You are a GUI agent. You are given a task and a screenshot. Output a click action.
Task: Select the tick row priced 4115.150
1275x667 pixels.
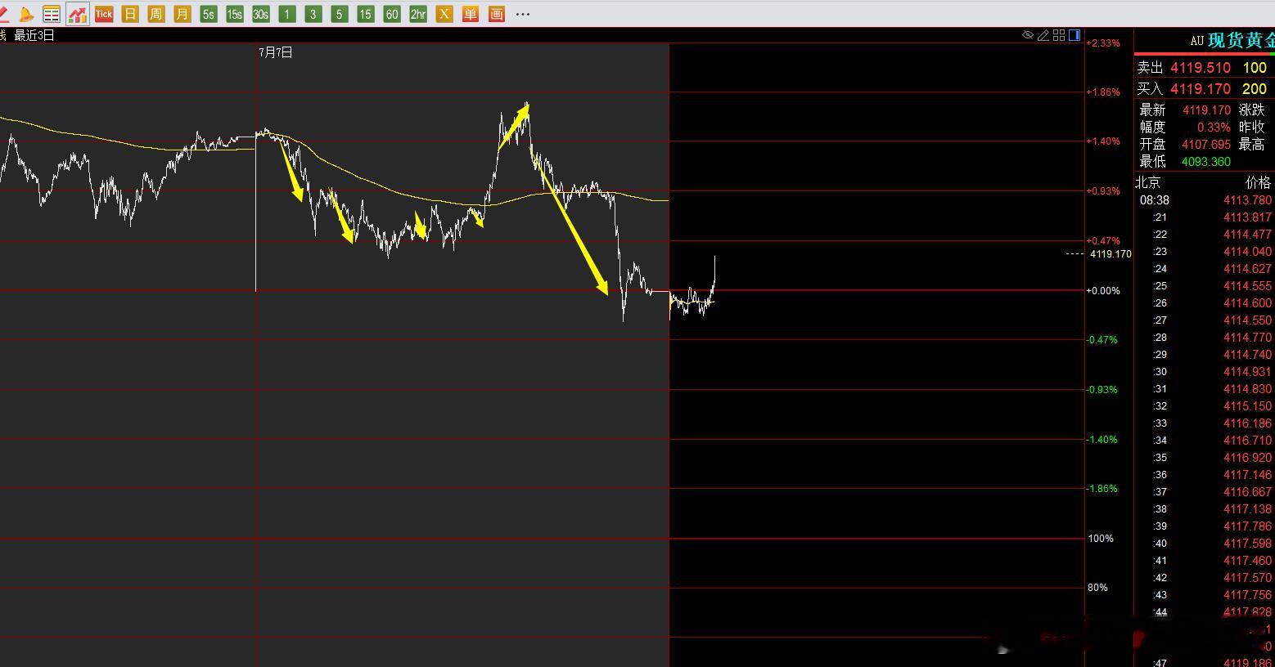pos(1205,406)
